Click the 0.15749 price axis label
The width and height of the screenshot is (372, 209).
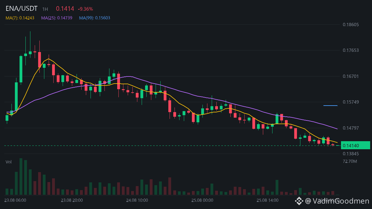point(351,102)
